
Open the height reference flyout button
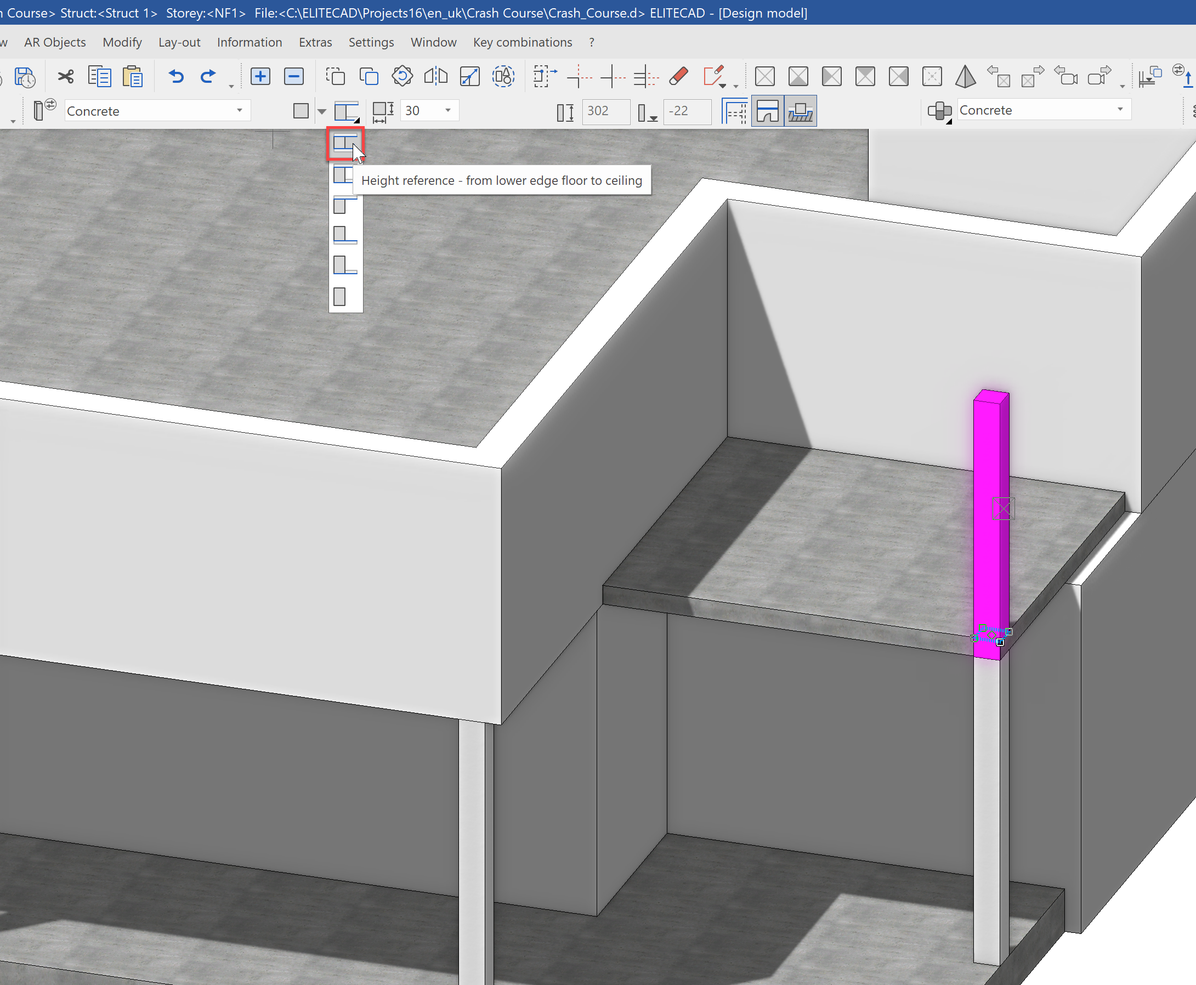pos(347,111)
